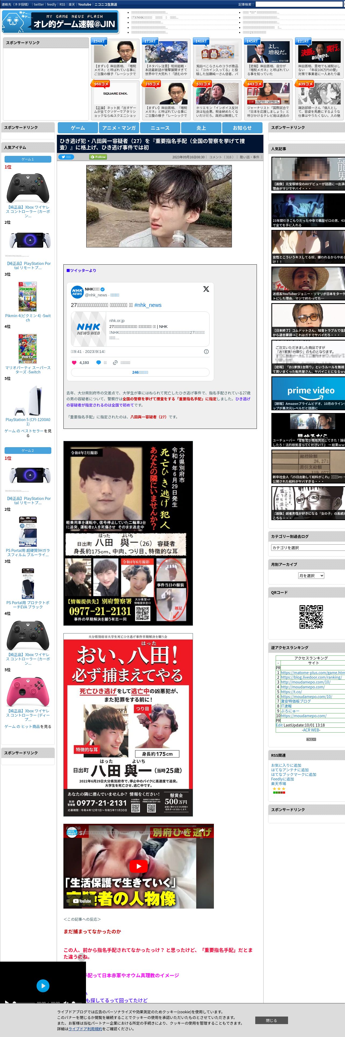
Task: Click 激安特価板ブログ ranking link
Action: (x=296, y=701)
